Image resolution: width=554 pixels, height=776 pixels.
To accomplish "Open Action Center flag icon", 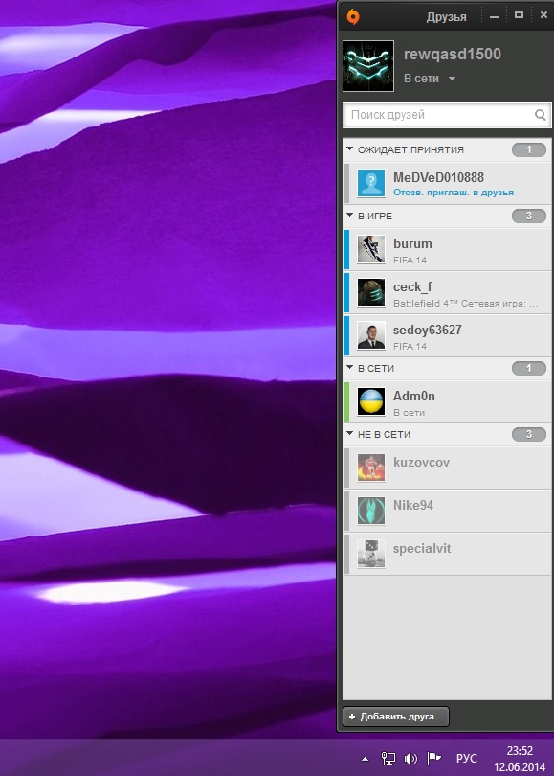I will click(x=433, y=758).
